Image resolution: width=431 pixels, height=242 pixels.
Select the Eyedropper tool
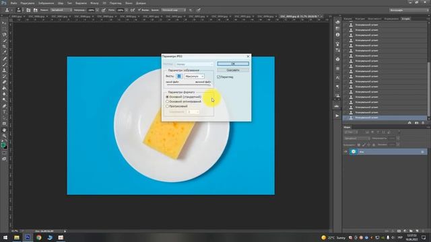(x=4, y=52)
